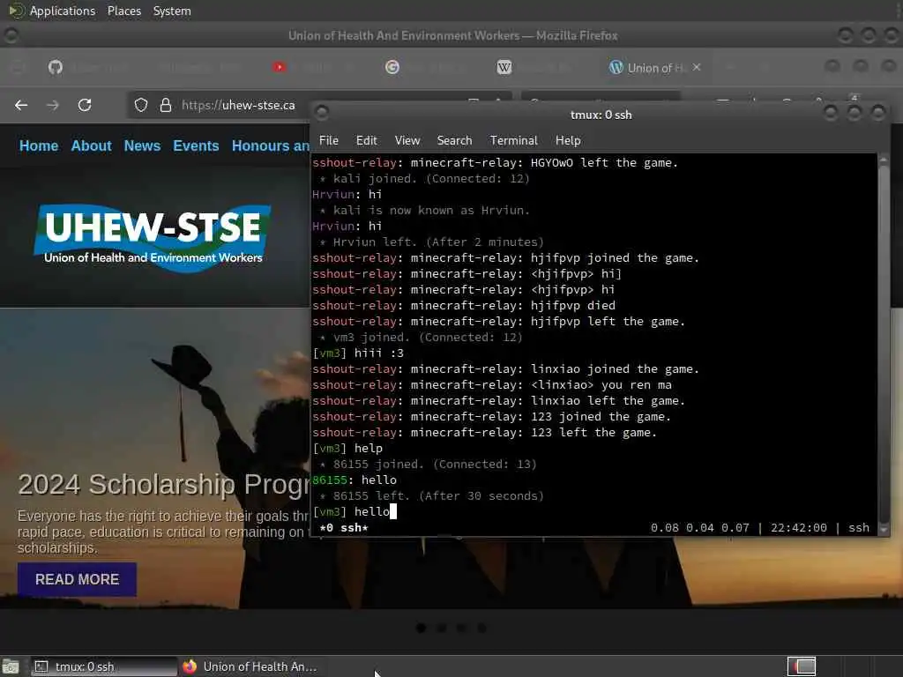Click the '22:42:00' clock in tmux status

click(799, 527)
